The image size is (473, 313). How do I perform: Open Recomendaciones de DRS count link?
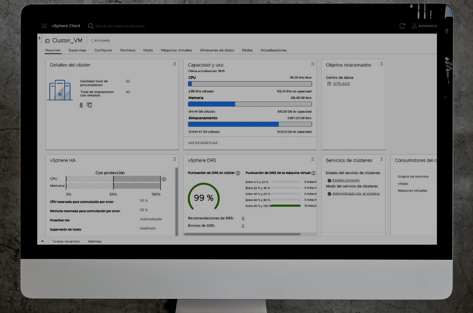243,218
